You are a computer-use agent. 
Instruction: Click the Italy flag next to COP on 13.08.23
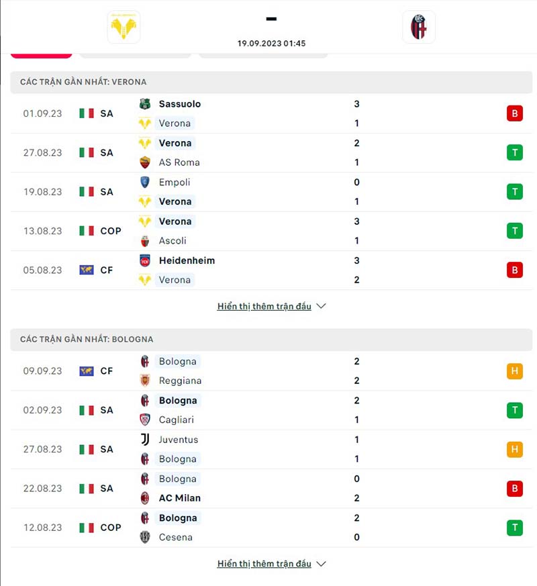click(x=86, y=230)
